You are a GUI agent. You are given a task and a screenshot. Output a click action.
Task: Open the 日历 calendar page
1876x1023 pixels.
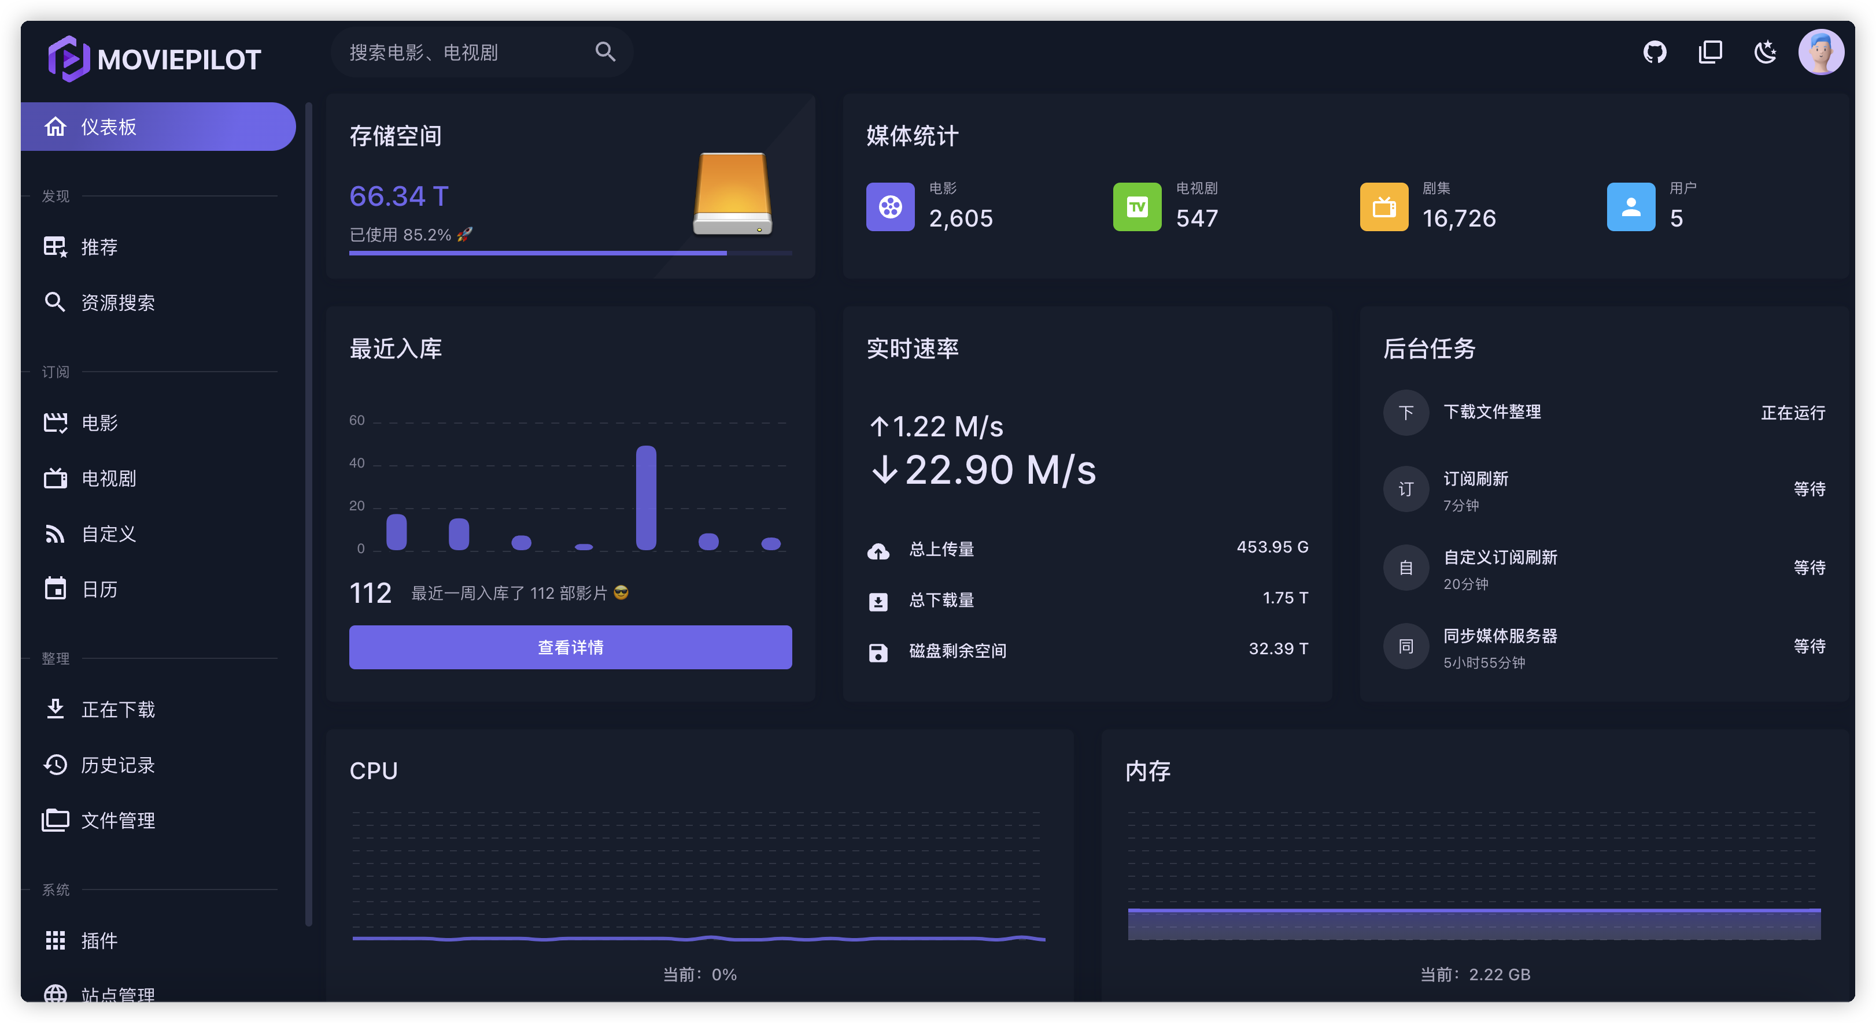tap(99, 590)
